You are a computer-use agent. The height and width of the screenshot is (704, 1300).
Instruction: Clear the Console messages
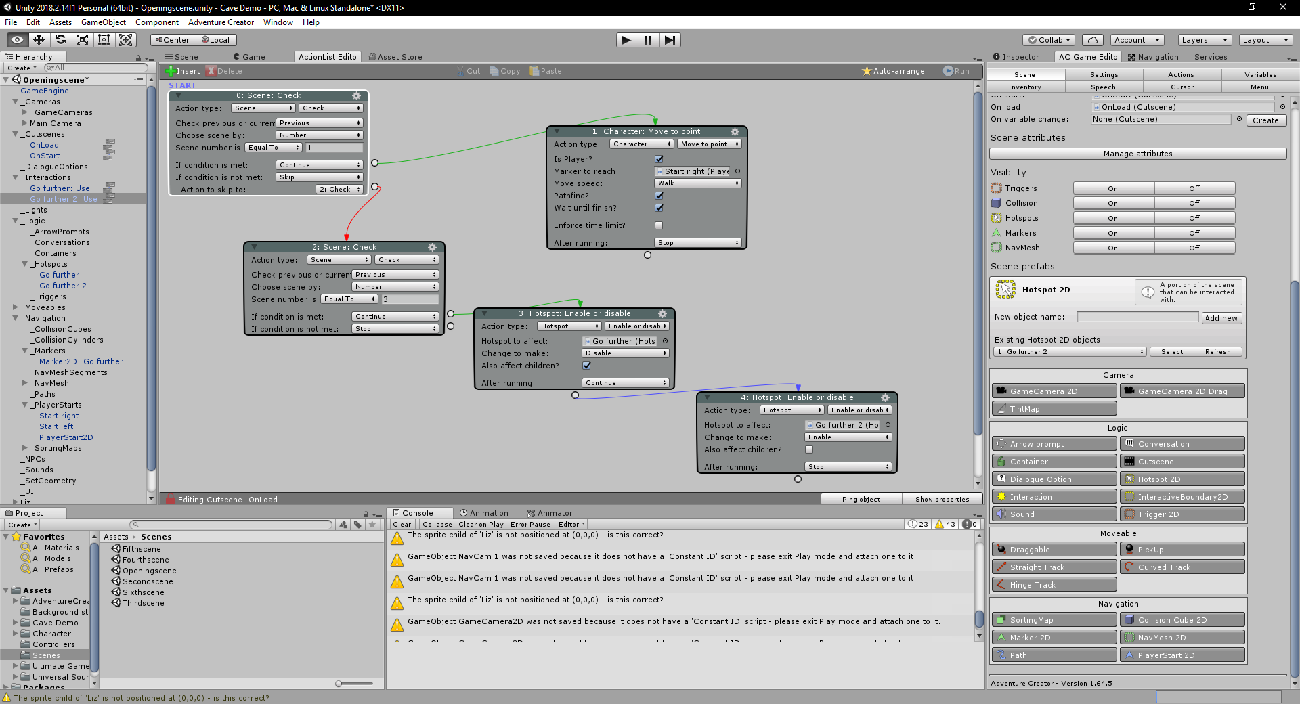tap(402, 525)
